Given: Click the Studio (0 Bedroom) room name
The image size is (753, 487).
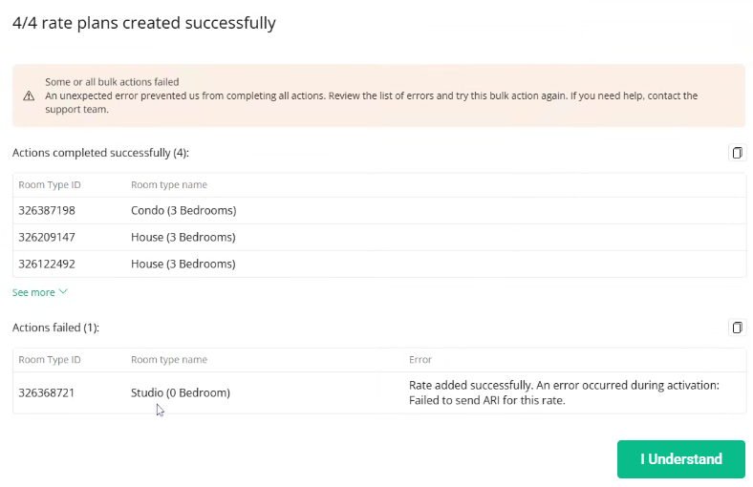Looking at the screenshot, I should coord(180,392).
